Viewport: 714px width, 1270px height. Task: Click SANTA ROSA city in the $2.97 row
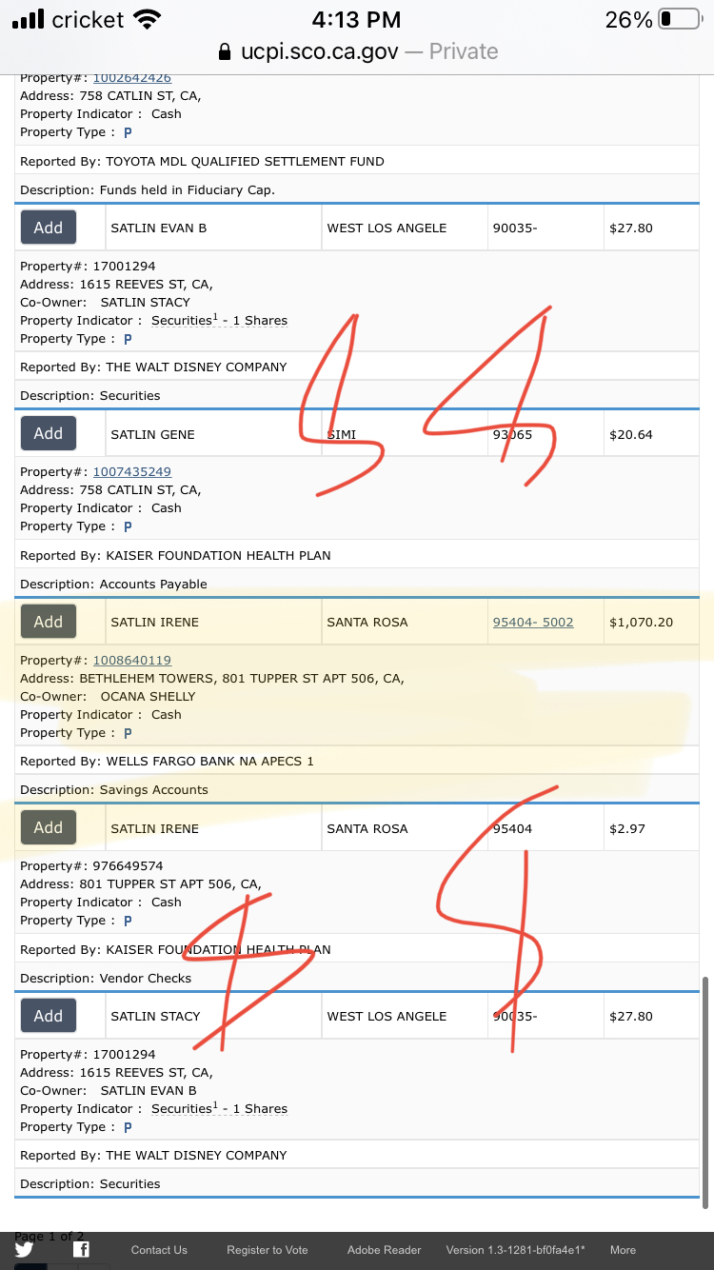[x=367, y=828]
